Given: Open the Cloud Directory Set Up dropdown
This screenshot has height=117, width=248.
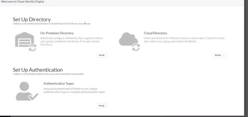Looking at the screenshot, I should coord(219,55).
